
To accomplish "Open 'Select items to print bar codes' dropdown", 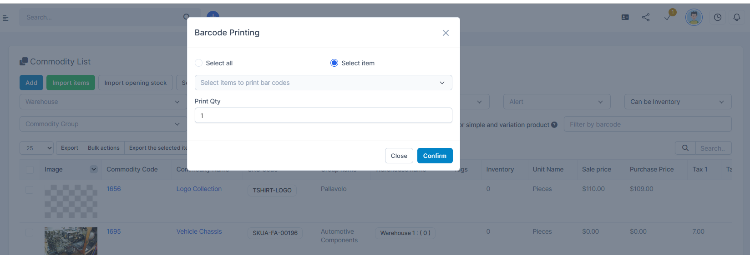I will pos(323,83).
